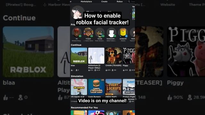
Task: Open the Robux tab
Action: click(119, 2)
